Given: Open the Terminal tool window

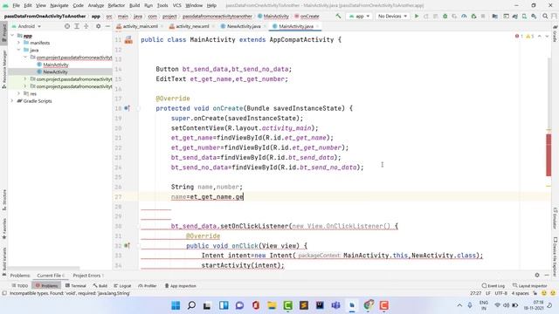Looking at the screenshot, I should tap(76, 285).
